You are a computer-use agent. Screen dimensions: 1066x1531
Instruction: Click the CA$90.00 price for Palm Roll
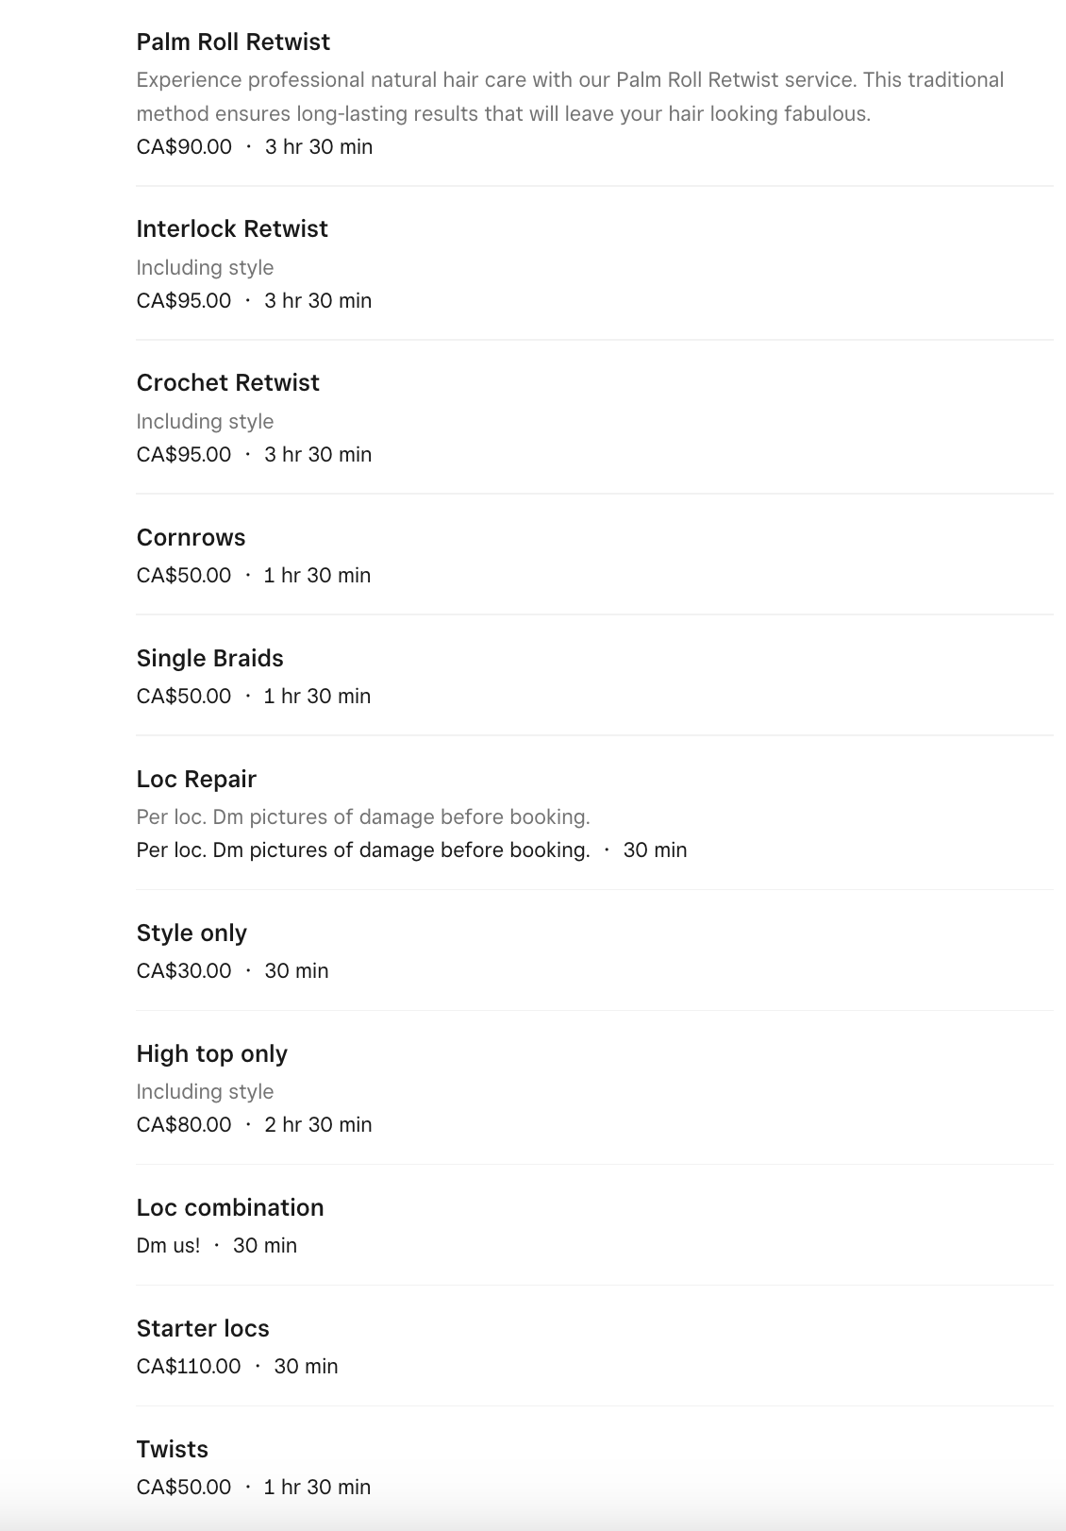pyautogui.click(x=184, y=146)
